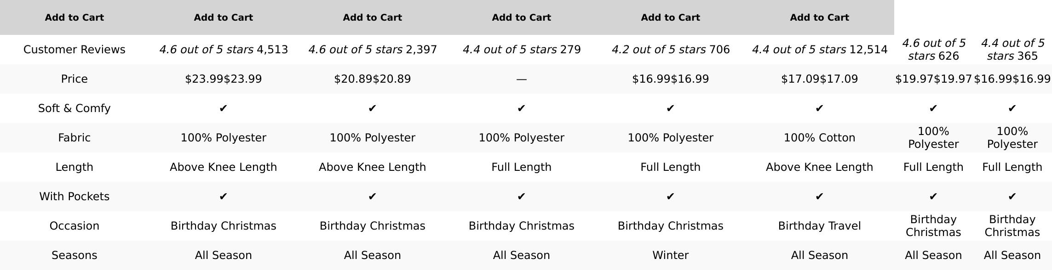Click the $23.99 price
1052x270 pixels.
(224, 79)
